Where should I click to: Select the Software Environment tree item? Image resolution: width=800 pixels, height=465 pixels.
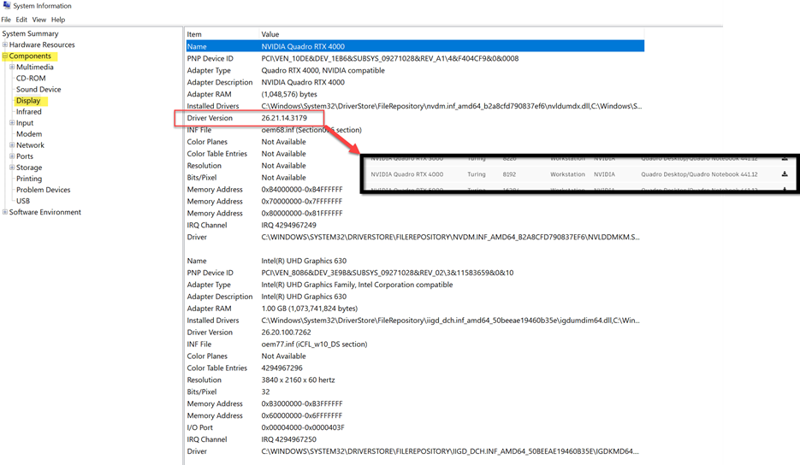pos(44,212)
